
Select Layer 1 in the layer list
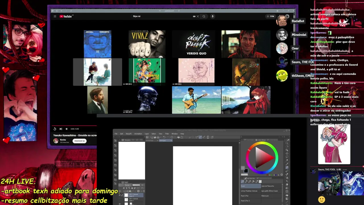point(133,200)
